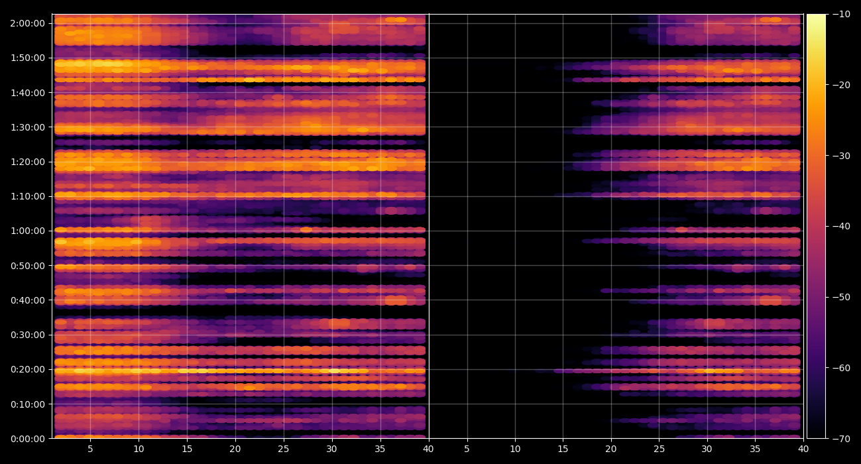Select the 1:40:00 y-axis tick label
This screenshot has width=861, height=464.
(28, 92)
